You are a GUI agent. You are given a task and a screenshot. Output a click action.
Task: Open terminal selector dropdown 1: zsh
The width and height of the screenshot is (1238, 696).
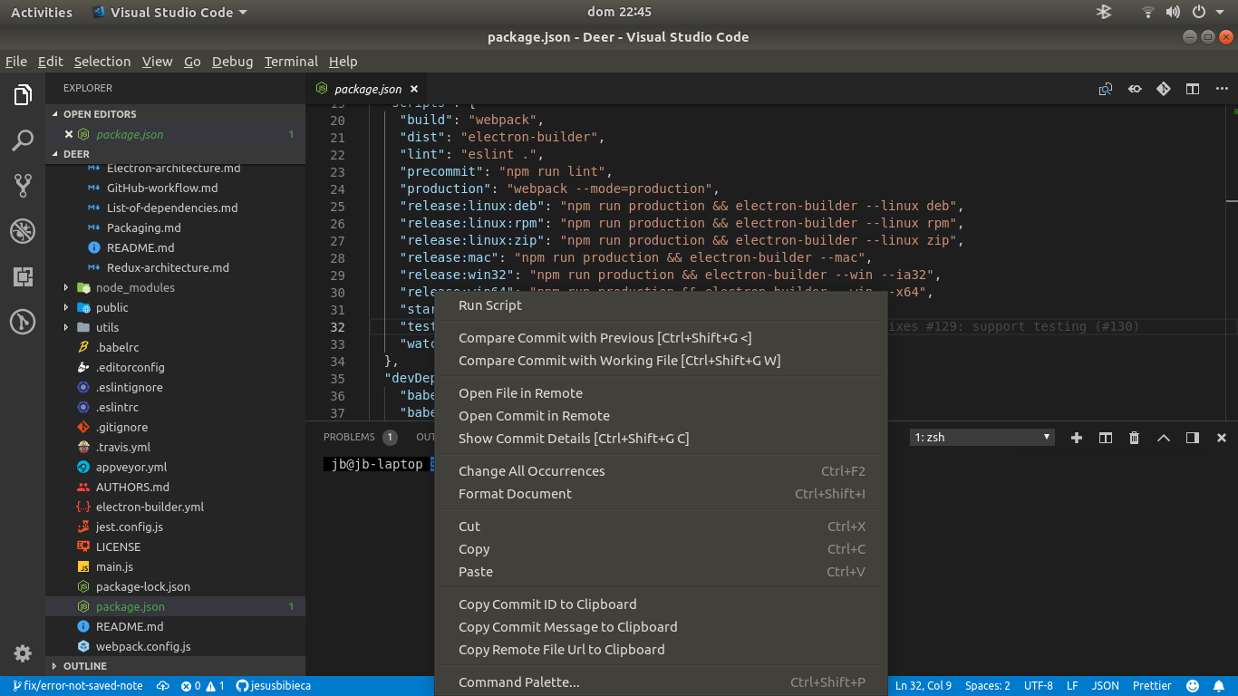pos(982,437)
